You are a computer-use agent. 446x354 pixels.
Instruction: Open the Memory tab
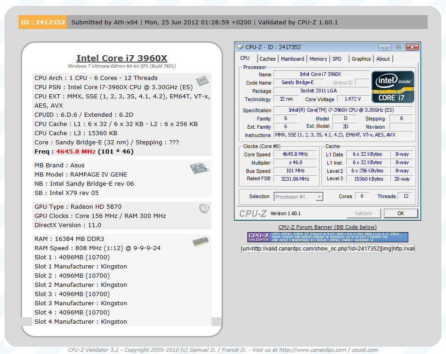click(x=318, y=59)
